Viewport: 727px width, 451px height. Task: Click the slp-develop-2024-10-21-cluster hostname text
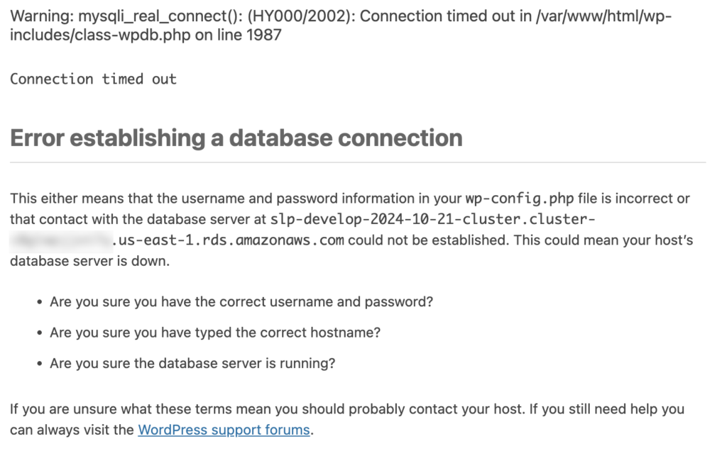click(x=432, y=220)
